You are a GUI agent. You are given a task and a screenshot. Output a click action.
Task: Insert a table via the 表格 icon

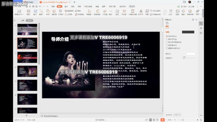[x=29, y=11]
